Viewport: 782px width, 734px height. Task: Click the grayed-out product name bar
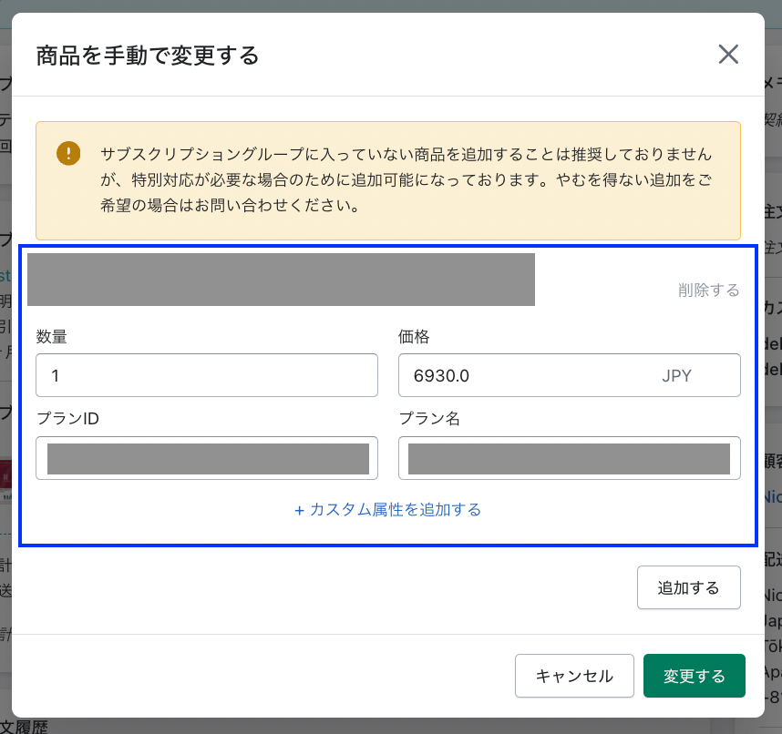[281, 280]
